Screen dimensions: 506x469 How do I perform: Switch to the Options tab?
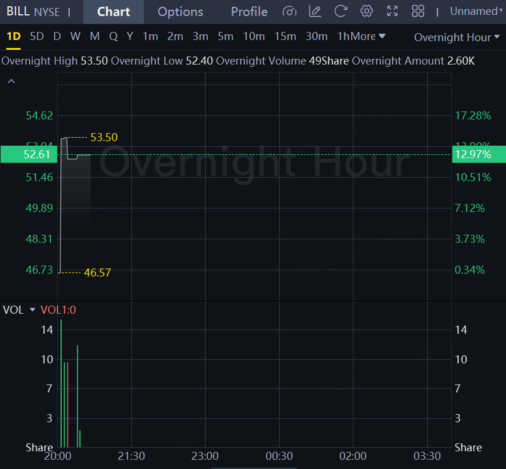click(x=180, y=11)
